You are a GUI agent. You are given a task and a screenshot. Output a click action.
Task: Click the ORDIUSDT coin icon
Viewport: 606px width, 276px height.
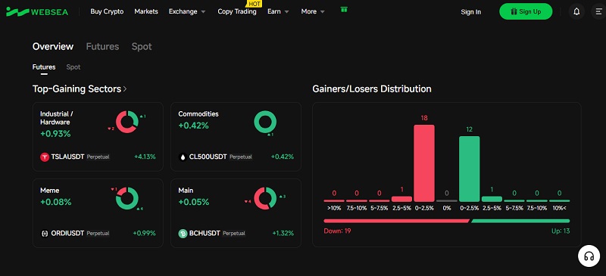click(45, 234)
